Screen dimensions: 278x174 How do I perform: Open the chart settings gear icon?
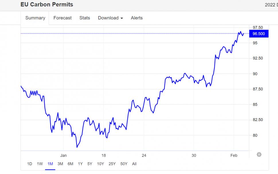(x=259, y=155)
